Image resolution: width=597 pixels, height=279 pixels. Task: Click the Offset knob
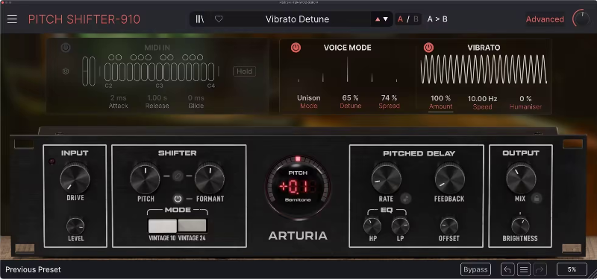pos(449,226)
